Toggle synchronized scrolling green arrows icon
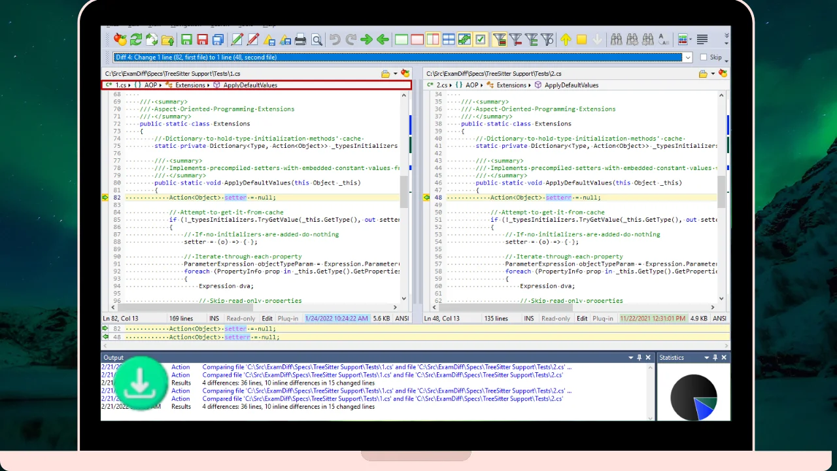This screenshot has width=837, height=471. [465, 40]
